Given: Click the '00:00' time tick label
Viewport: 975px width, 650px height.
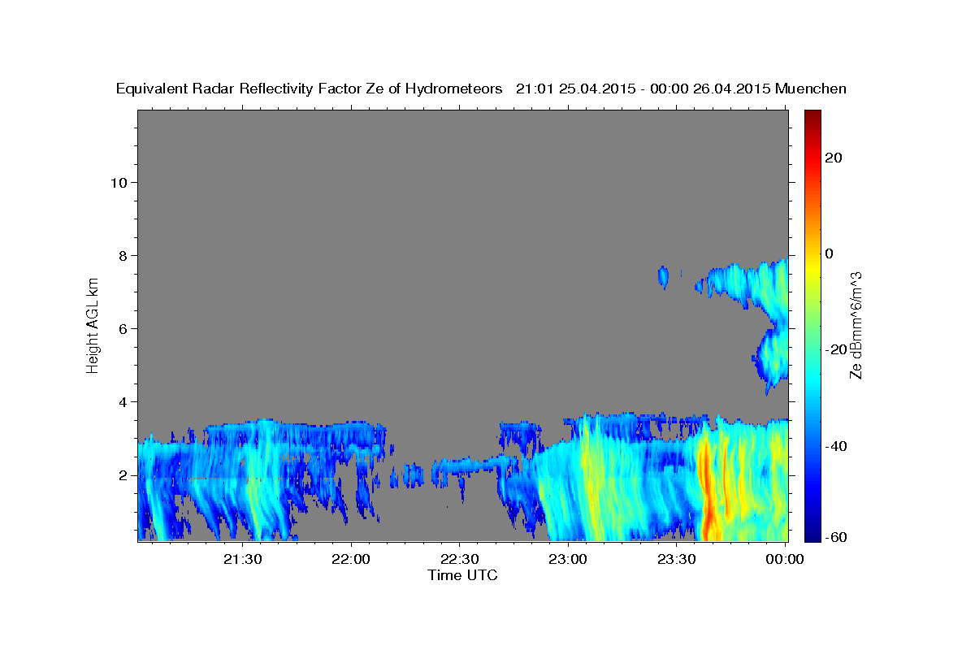Looking at the screenshot, I should 784,559.
